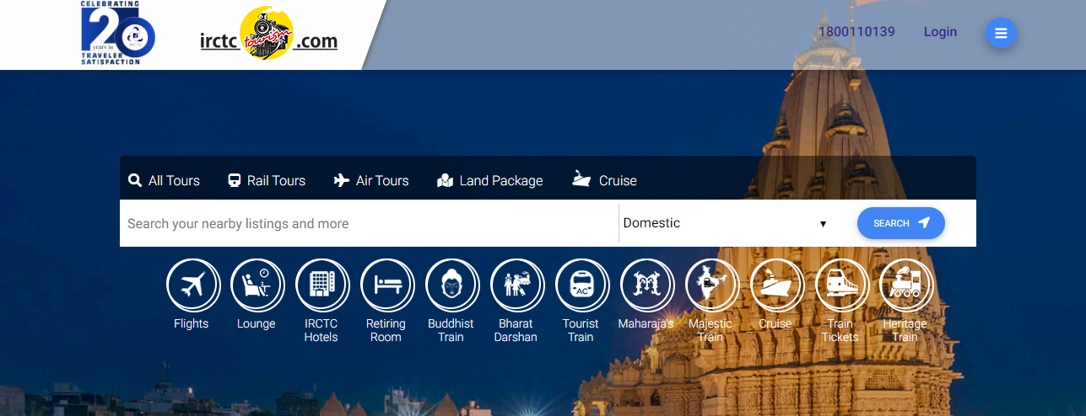Click the IRCTC tourism logo
The image size is (1086, 416).
tap(268, 34)
